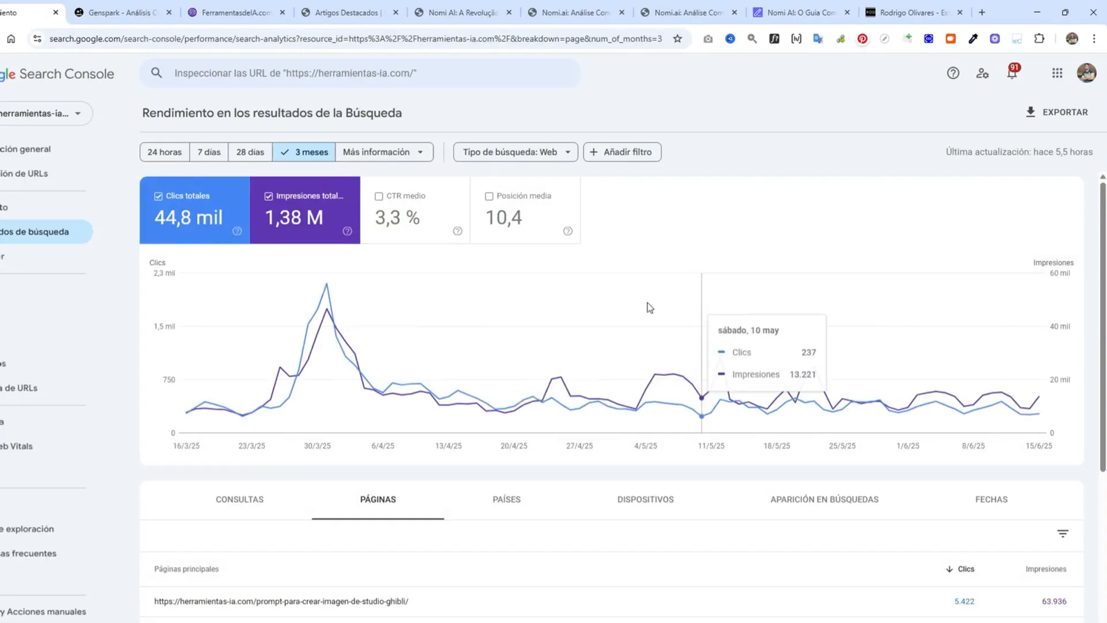Screen dimensions: 1107x623
Task: Click the search magnifier in the URL inspection bar
Action: coord(156,73)
